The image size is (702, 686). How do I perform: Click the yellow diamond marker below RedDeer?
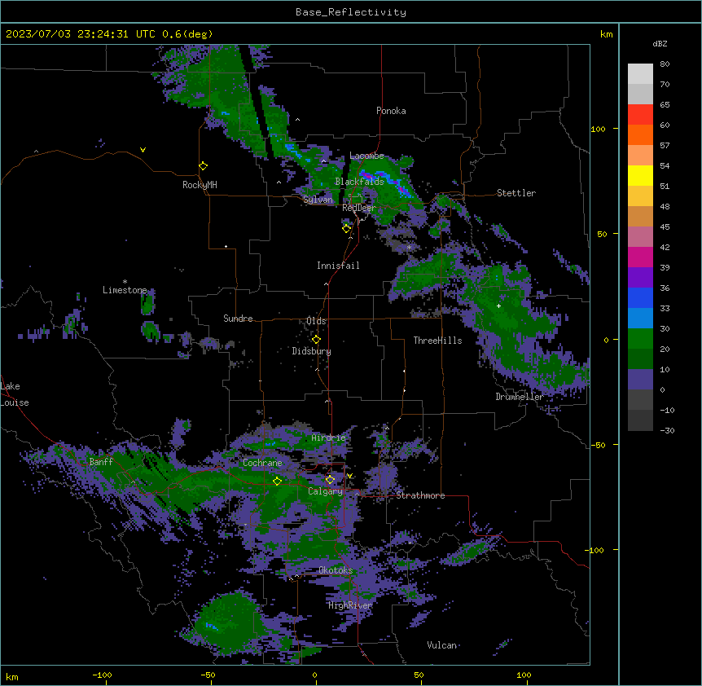[x=346, y=229]
